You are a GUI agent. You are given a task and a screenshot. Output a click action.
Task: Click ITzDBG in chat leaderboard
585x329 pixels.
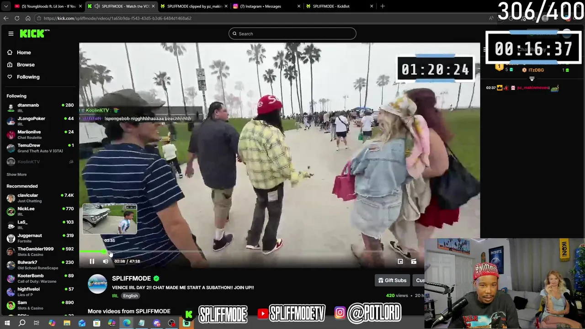[x=536, y=70]
